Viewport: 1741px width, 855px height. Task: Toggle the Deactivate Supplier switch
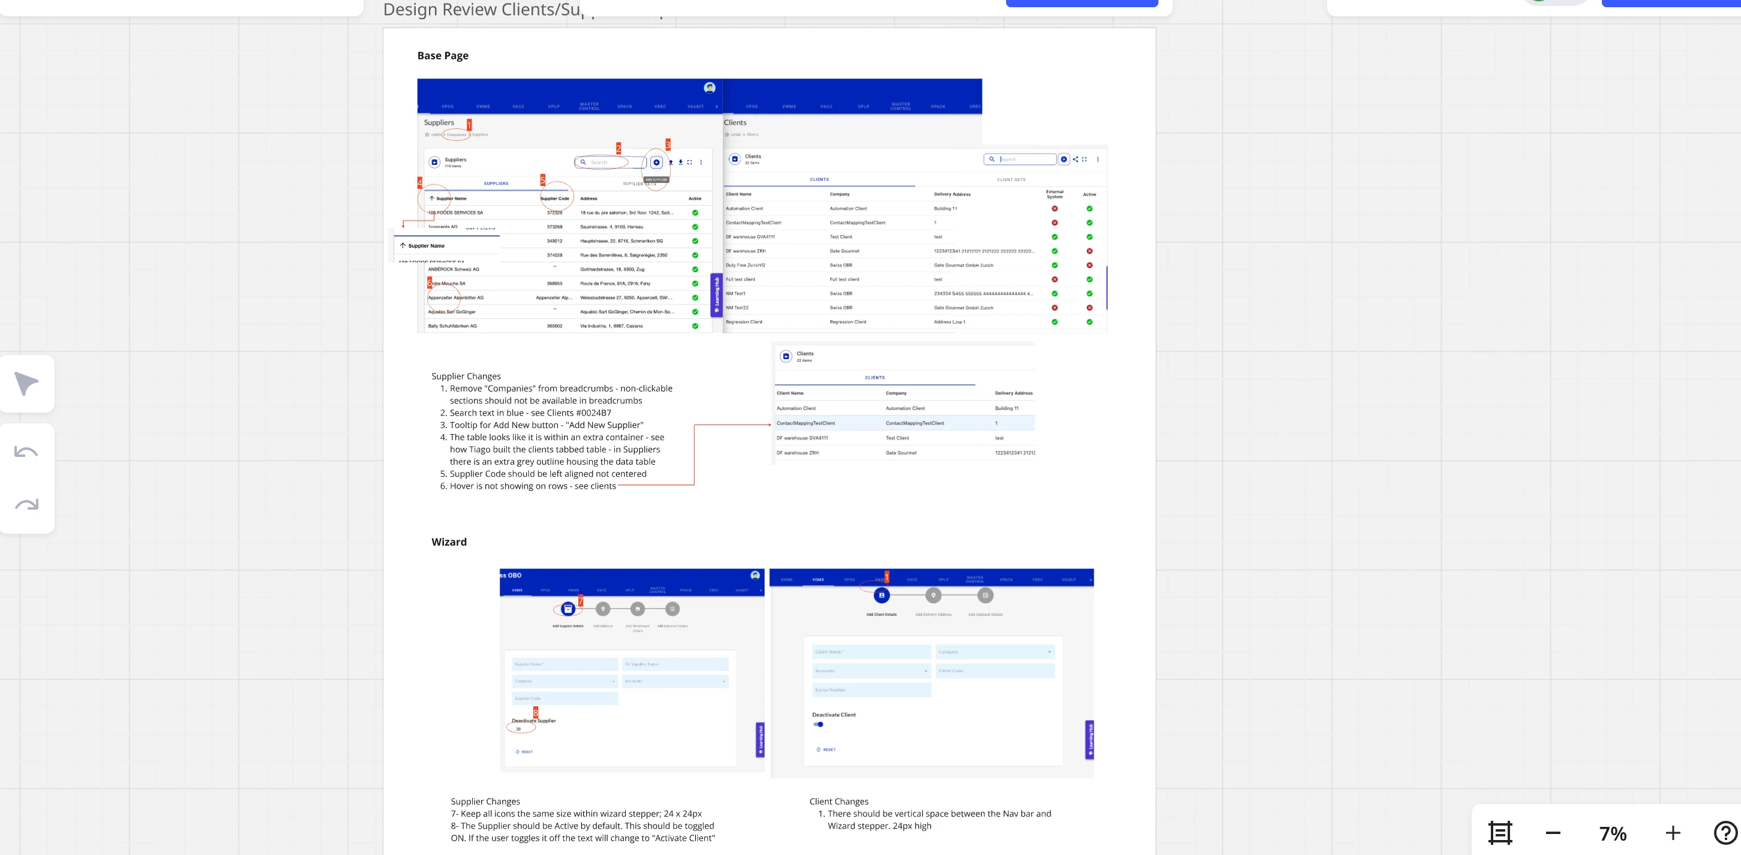[x=518, y=729]
